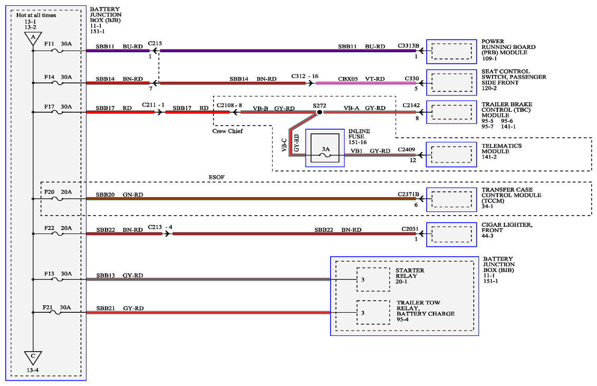Click the vertical 'VB-C' wire label
597x386 pixels.
coord(284,145)
